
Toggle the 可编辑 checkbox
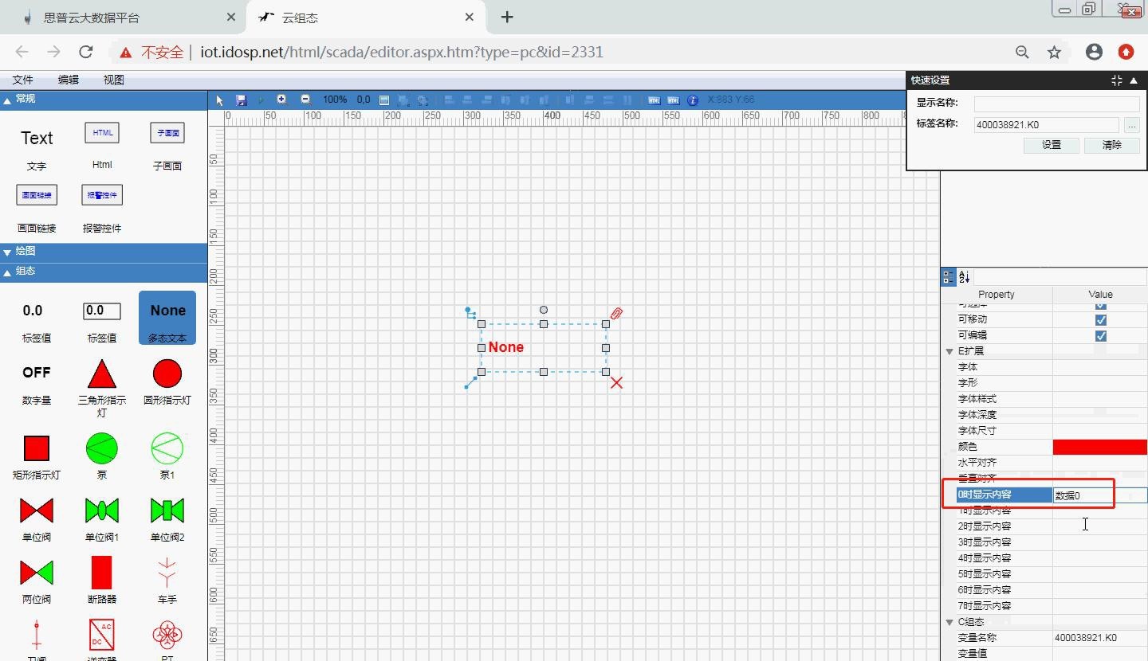[1100, 335]
